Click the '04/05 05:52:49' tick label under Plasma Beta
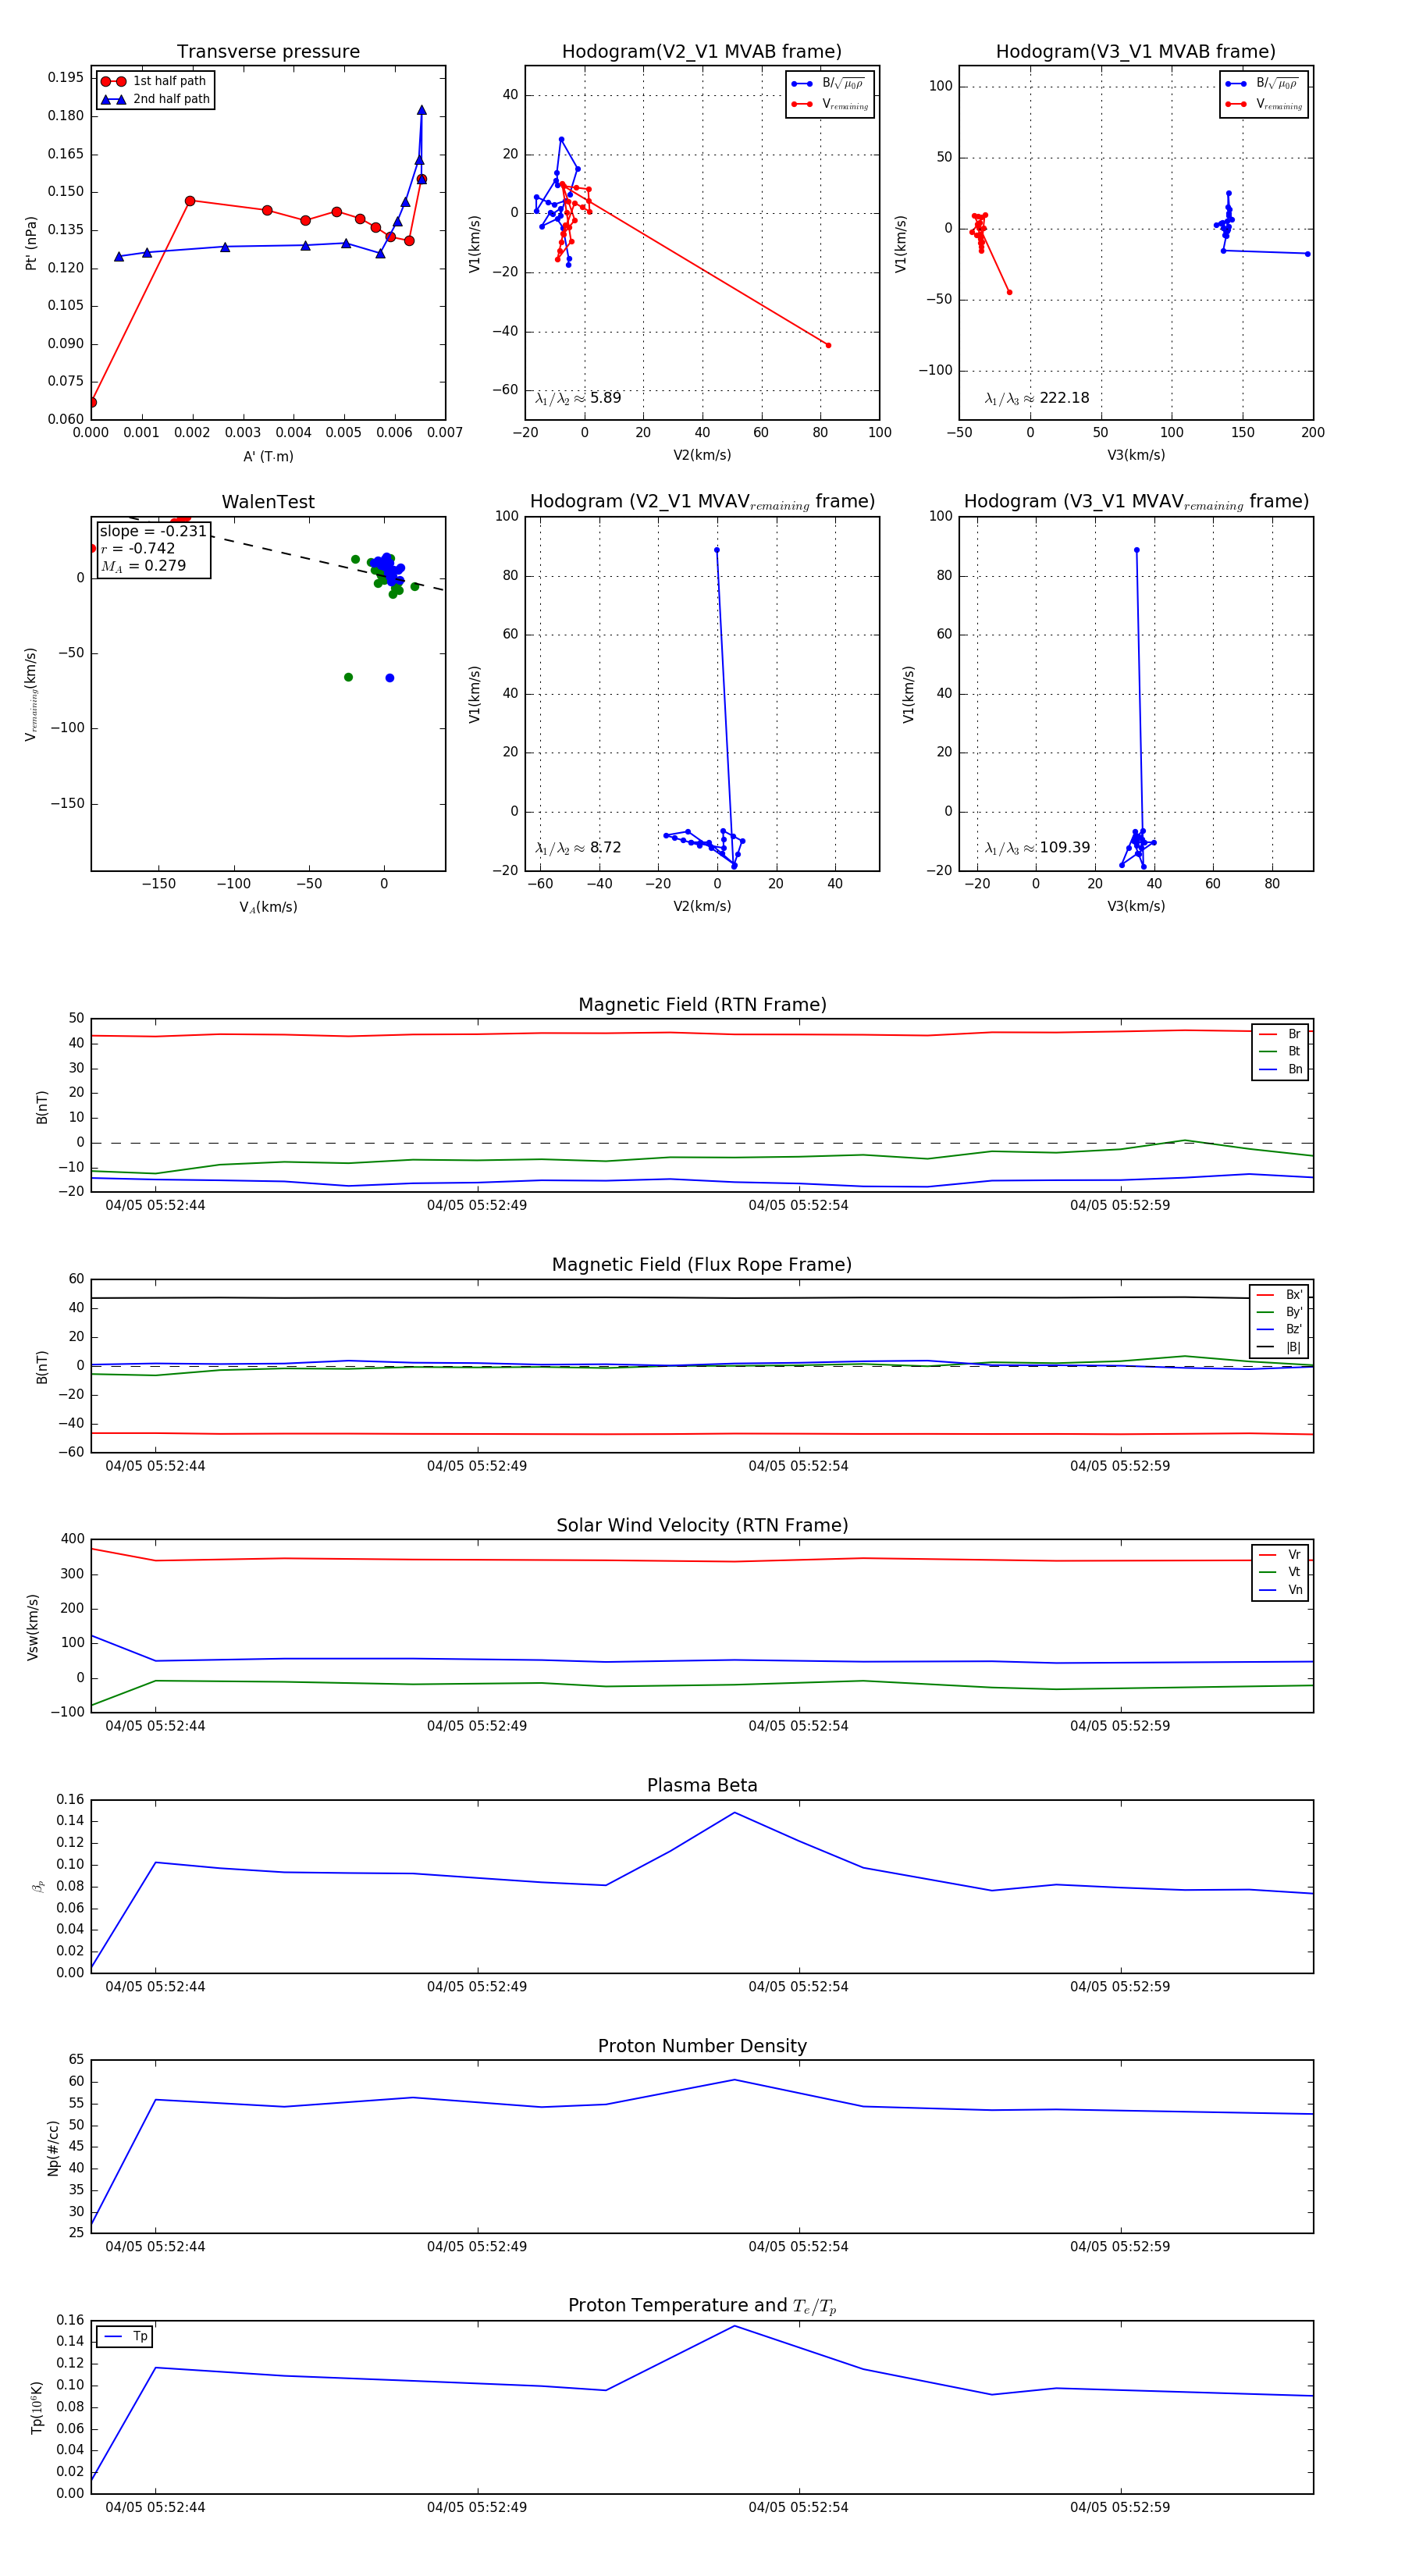This screenshot has width=1405, height=2576. click(x=476, y=1986)
